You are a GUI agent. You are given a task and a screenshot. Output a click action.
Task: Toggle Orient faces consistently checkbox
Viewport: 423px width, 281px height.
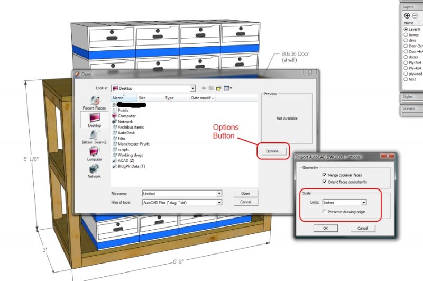[x=324, y=182]
